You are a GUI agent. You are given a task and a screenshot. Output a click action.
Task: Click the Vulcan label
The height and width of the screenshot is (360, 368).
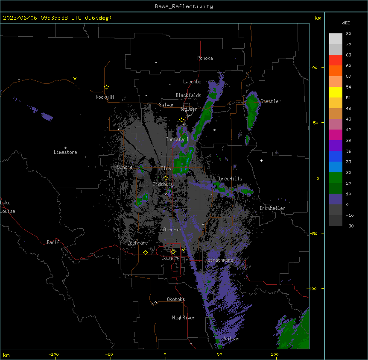click(232, 339)
